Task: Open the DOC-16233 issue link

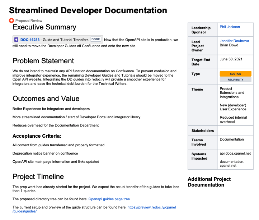Action: (30, 40)
